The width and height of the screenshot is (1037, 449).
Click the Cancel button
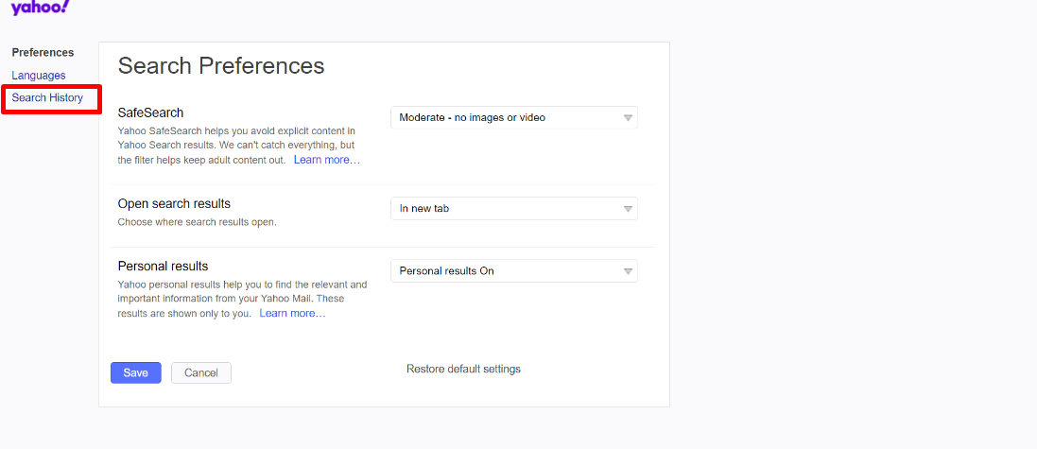pyautogui.click(x=201, y=373)
